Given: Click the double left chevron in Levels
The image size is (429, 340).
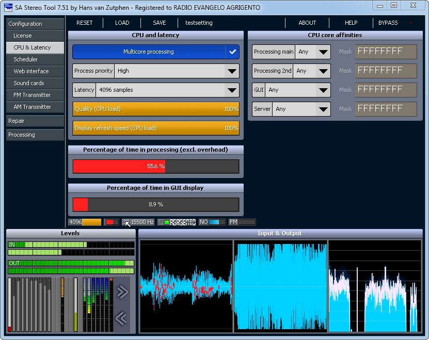Looking at the screenshot, I should pyautogui.click(x=121, y=318).
